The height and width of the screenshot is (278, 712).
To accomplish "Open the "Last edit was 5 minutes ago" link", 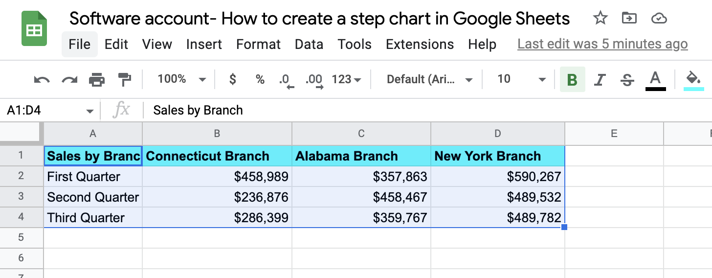I will (602, 45).
